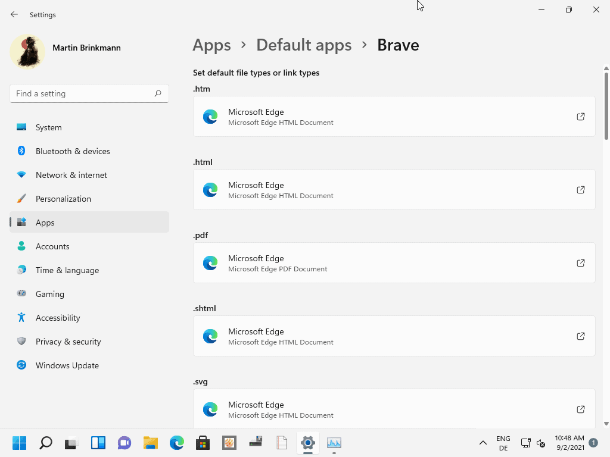Open Windows Update settings
The height and width of the screenshot is (457, 610).
tap(67, 365)
